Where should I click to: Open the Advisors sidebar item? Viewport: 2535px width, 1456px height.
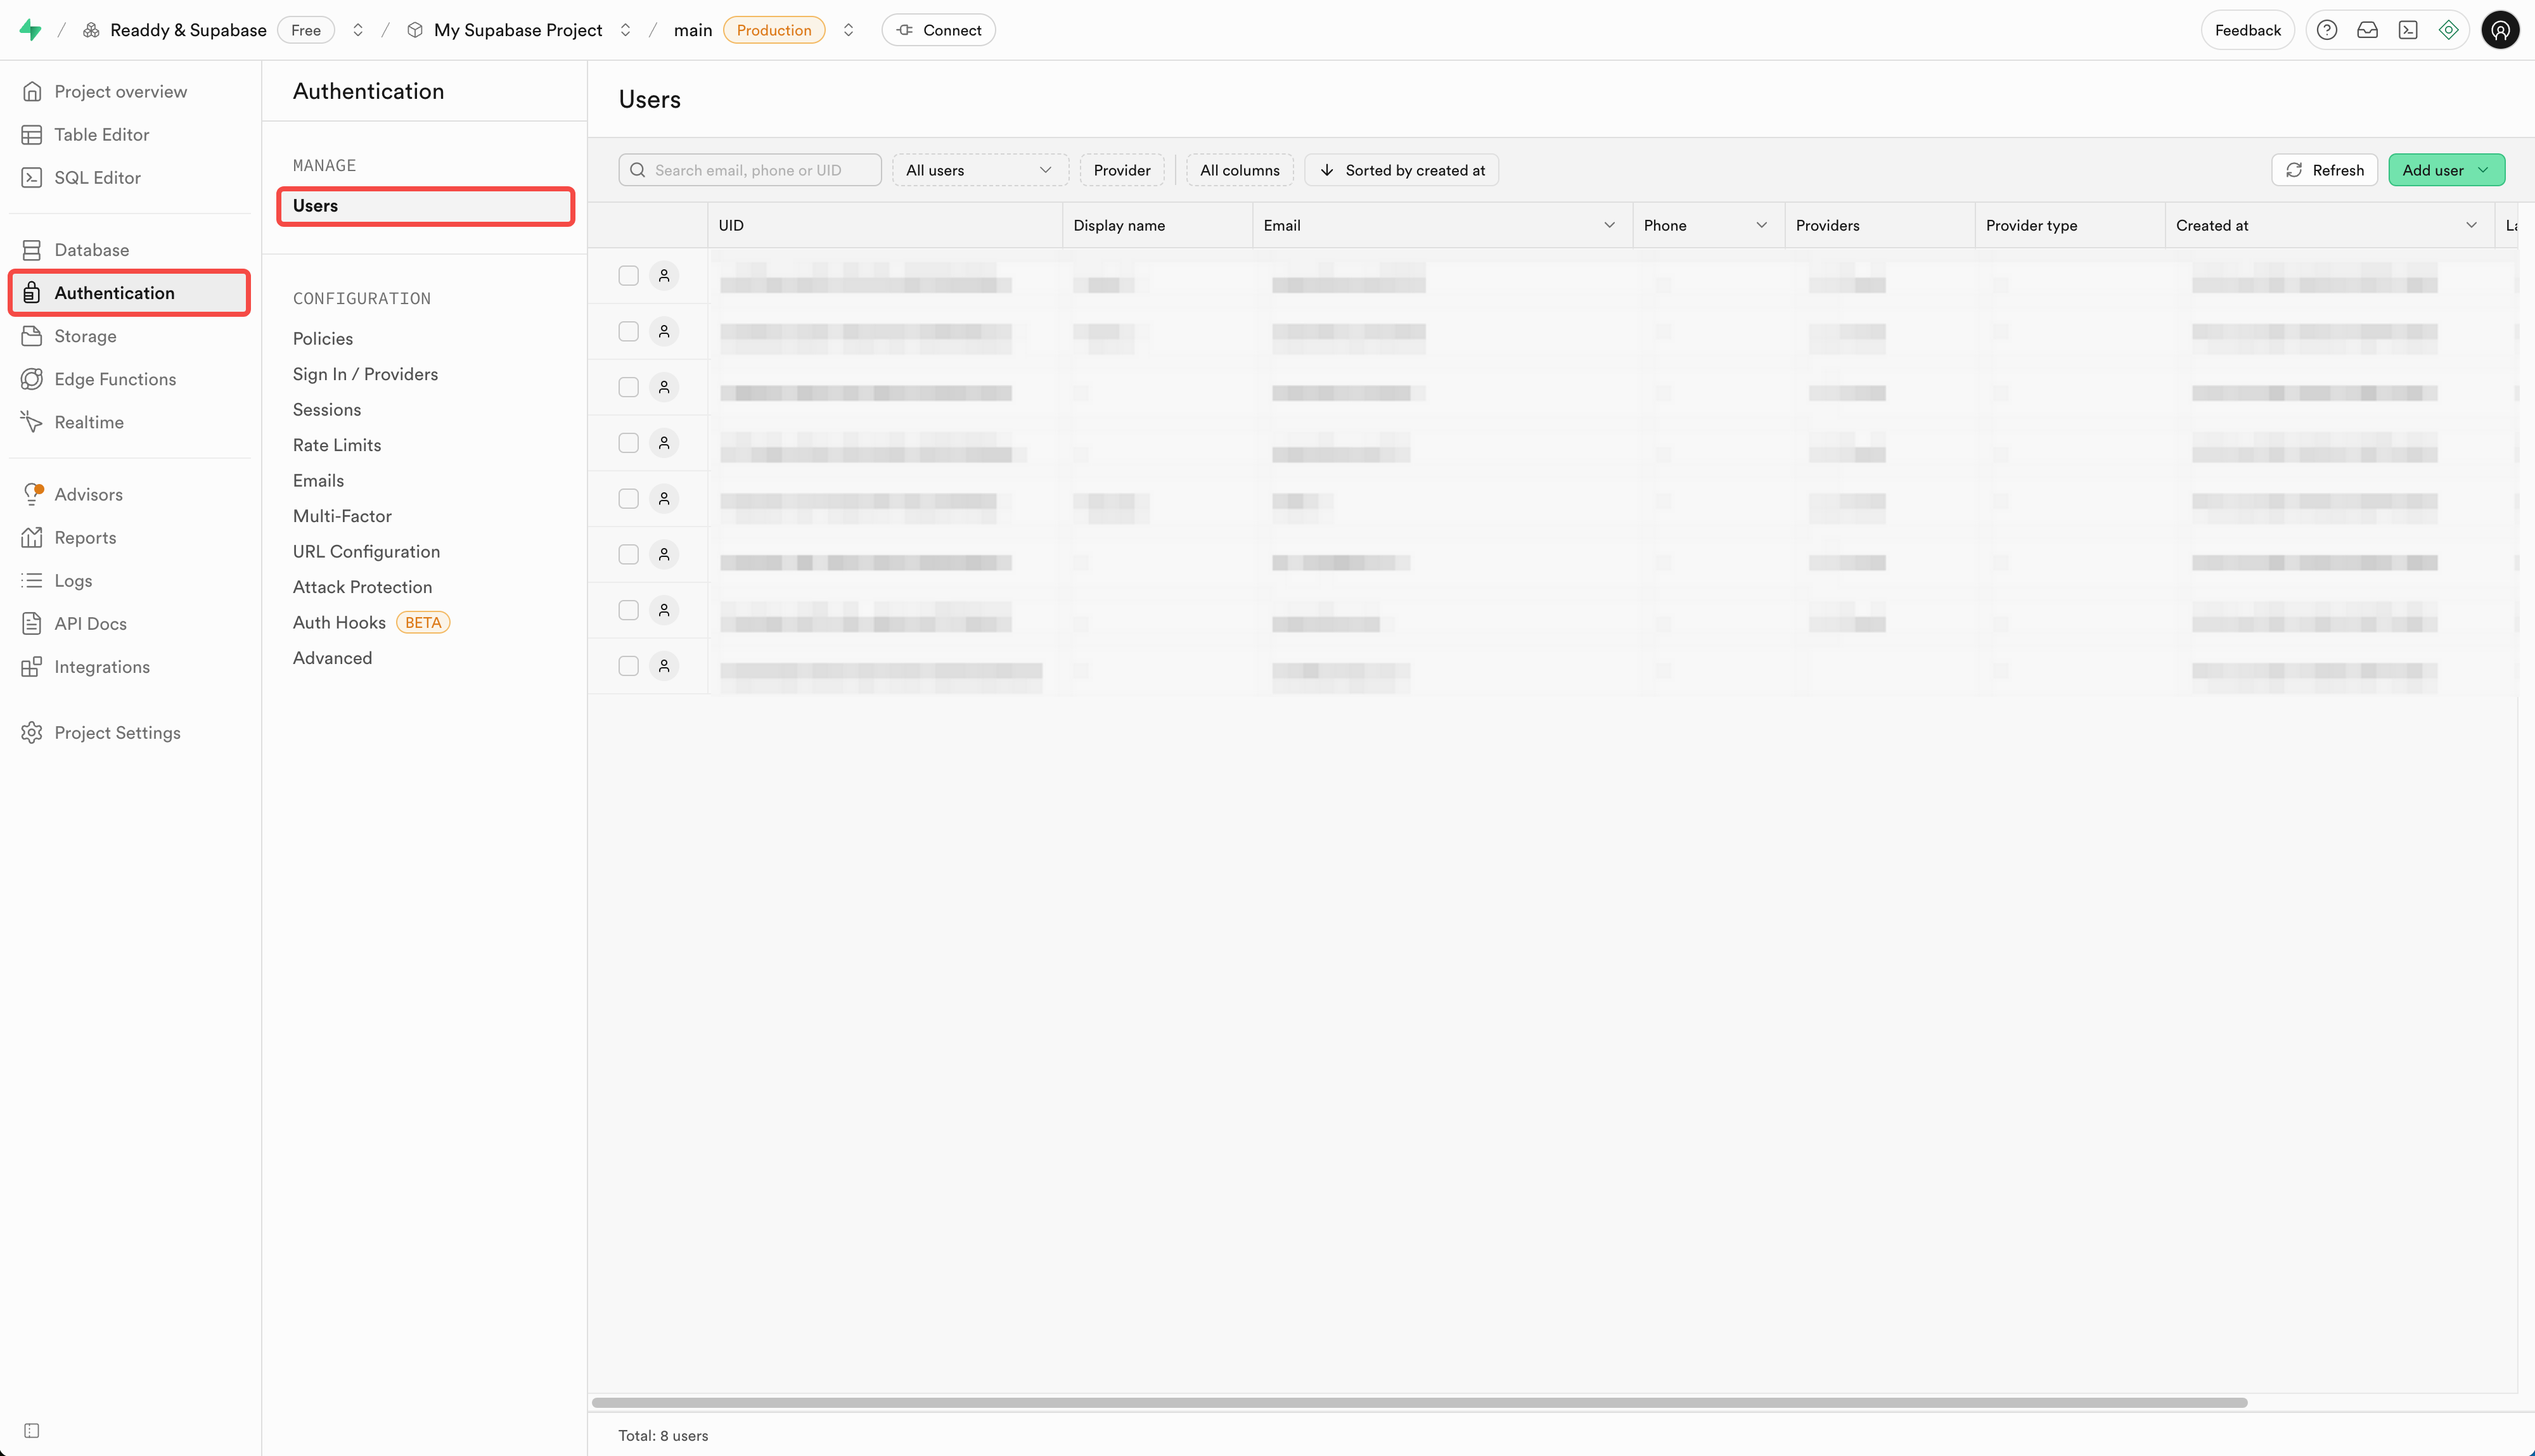point(88,494)
